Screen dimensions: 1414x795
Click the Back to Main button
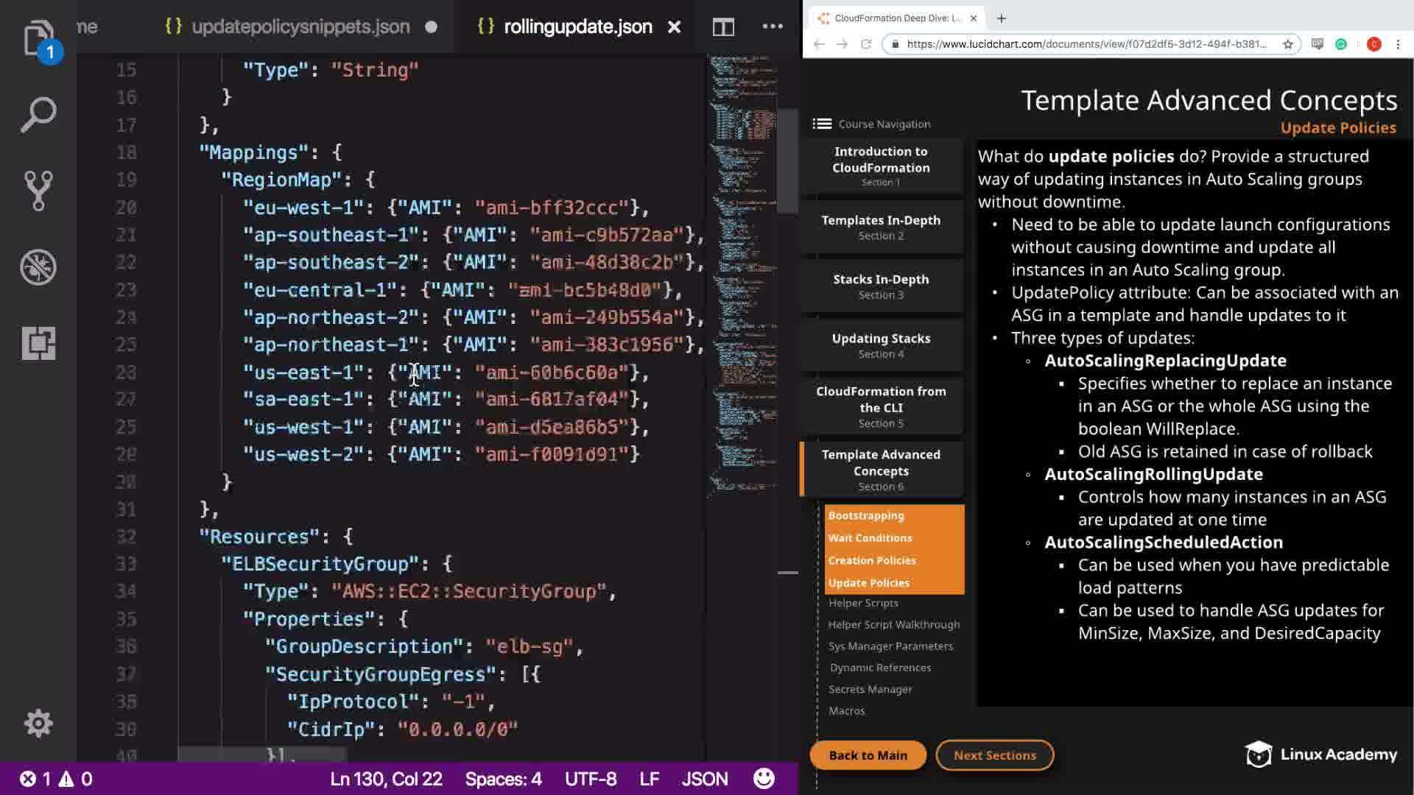pos(868,755)
